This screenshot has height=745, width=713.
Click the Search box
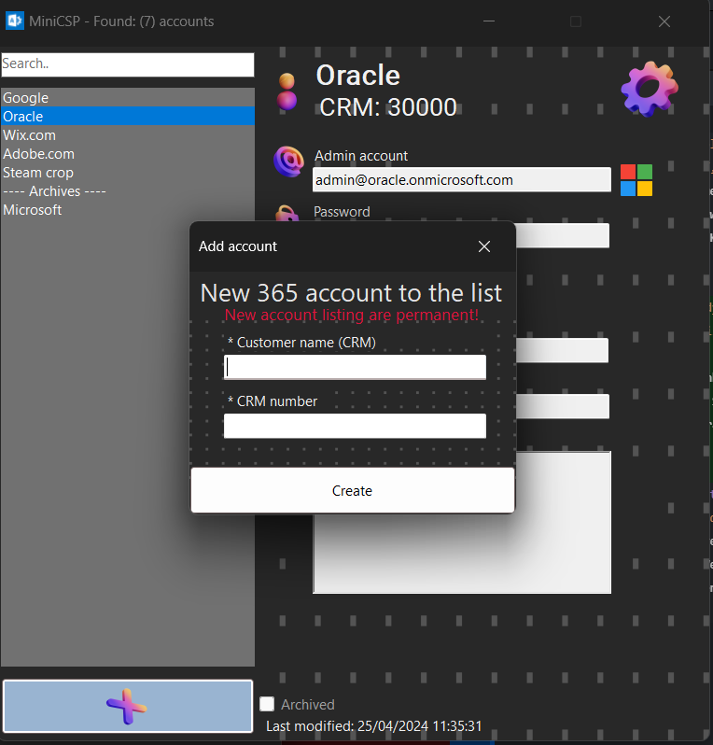(x=127, y=64)
